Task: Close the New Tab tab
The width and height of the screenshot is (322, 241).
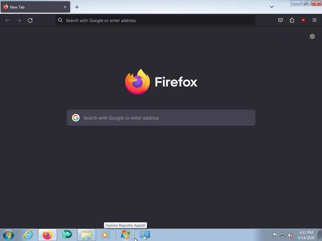Action: [65, 7]
